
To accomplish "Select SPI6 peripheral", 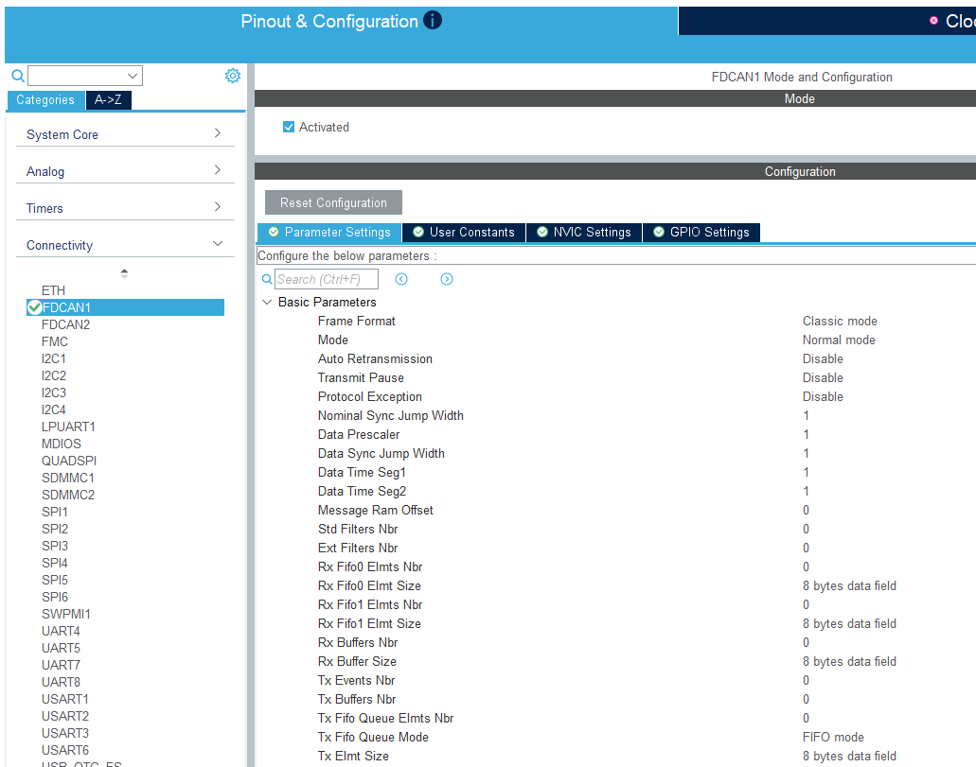I will coord(55,597).
